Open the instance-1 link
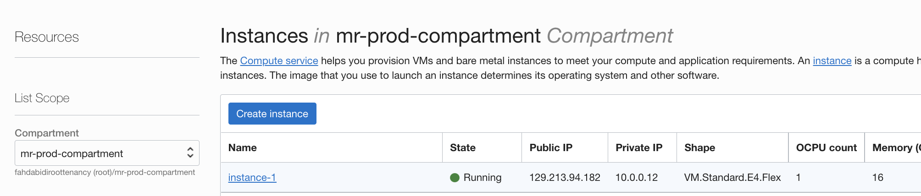 coord(252,177)
